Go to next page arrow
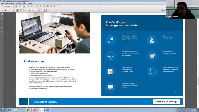199x112 pixels. (6, 10)
